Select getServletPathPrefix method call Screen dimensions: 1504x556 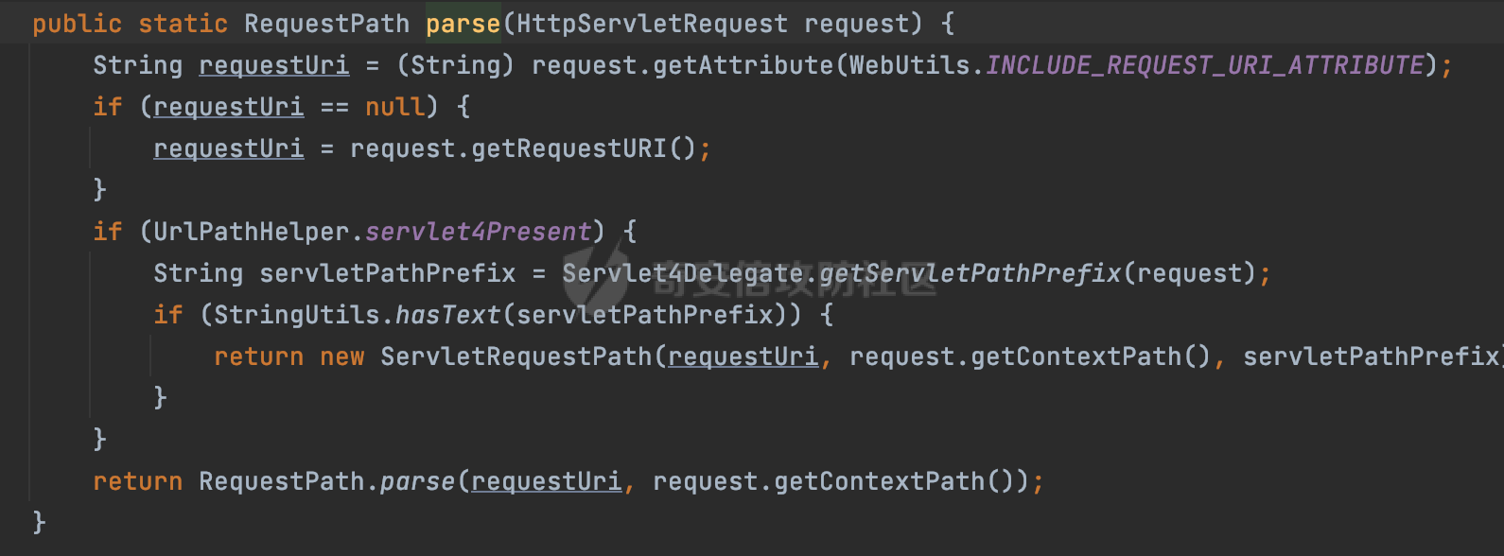coord(970,273)
